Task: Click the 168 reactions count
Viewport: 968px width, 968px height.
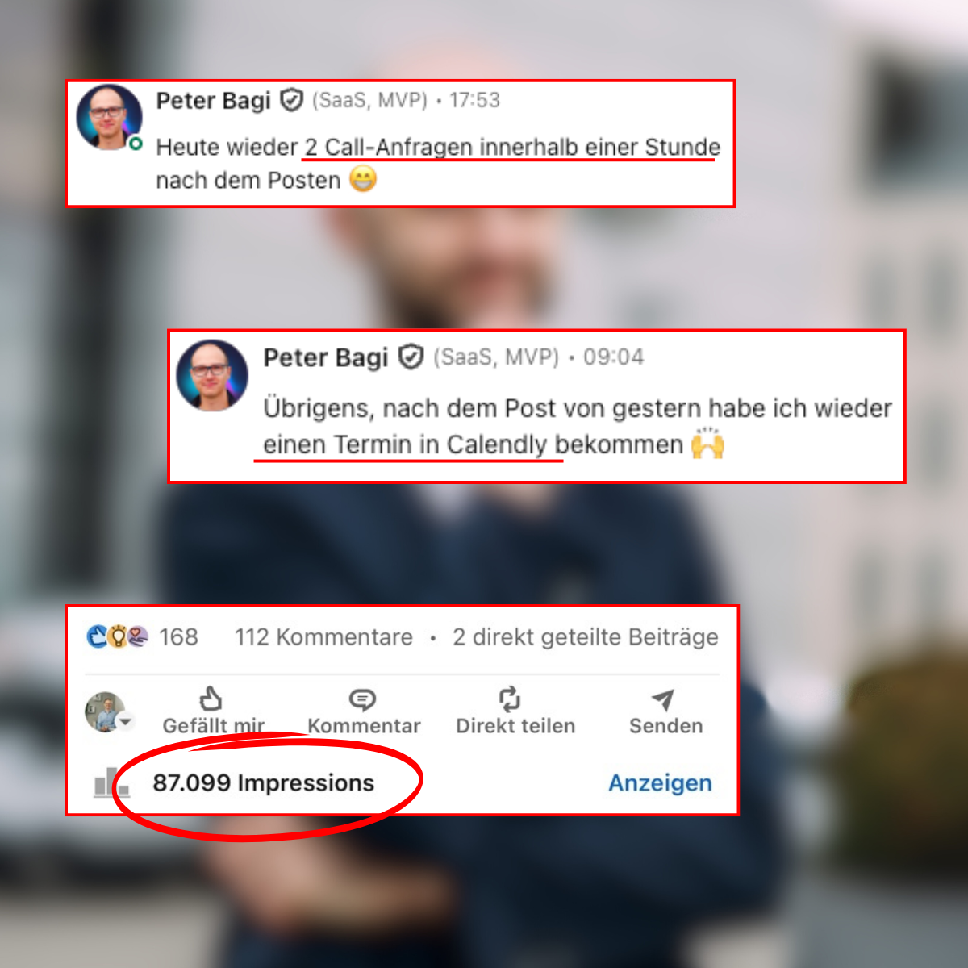Action: pyautogui.click(x=178, y=637)
